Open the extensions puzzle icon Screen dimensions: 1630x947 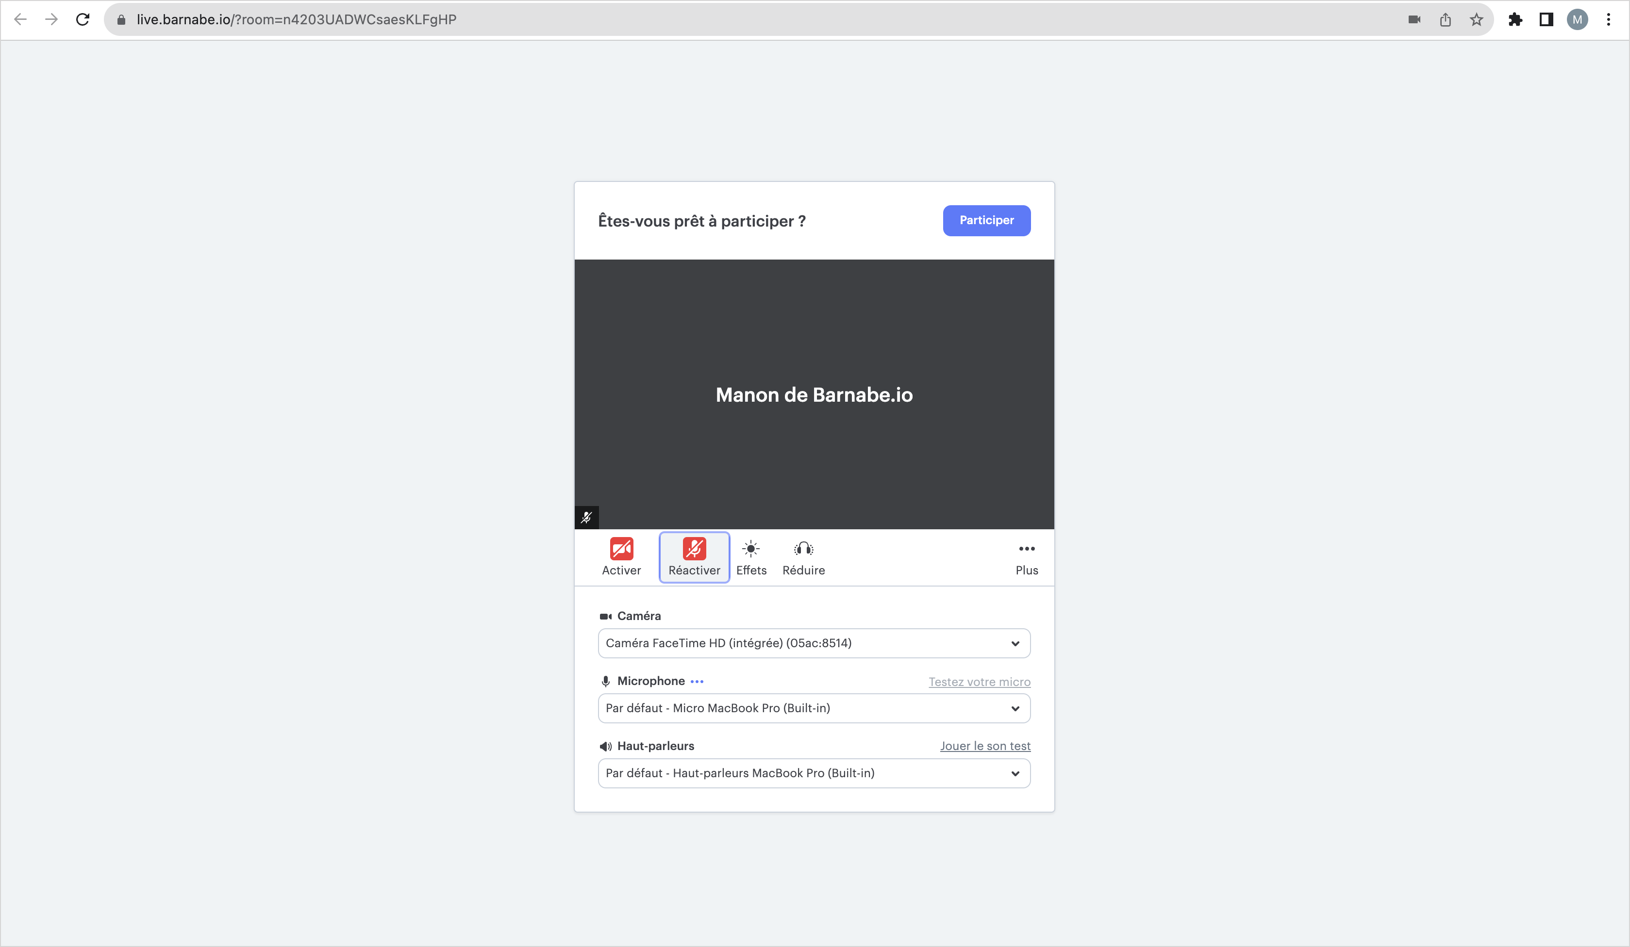click(x=1515, y=19)
